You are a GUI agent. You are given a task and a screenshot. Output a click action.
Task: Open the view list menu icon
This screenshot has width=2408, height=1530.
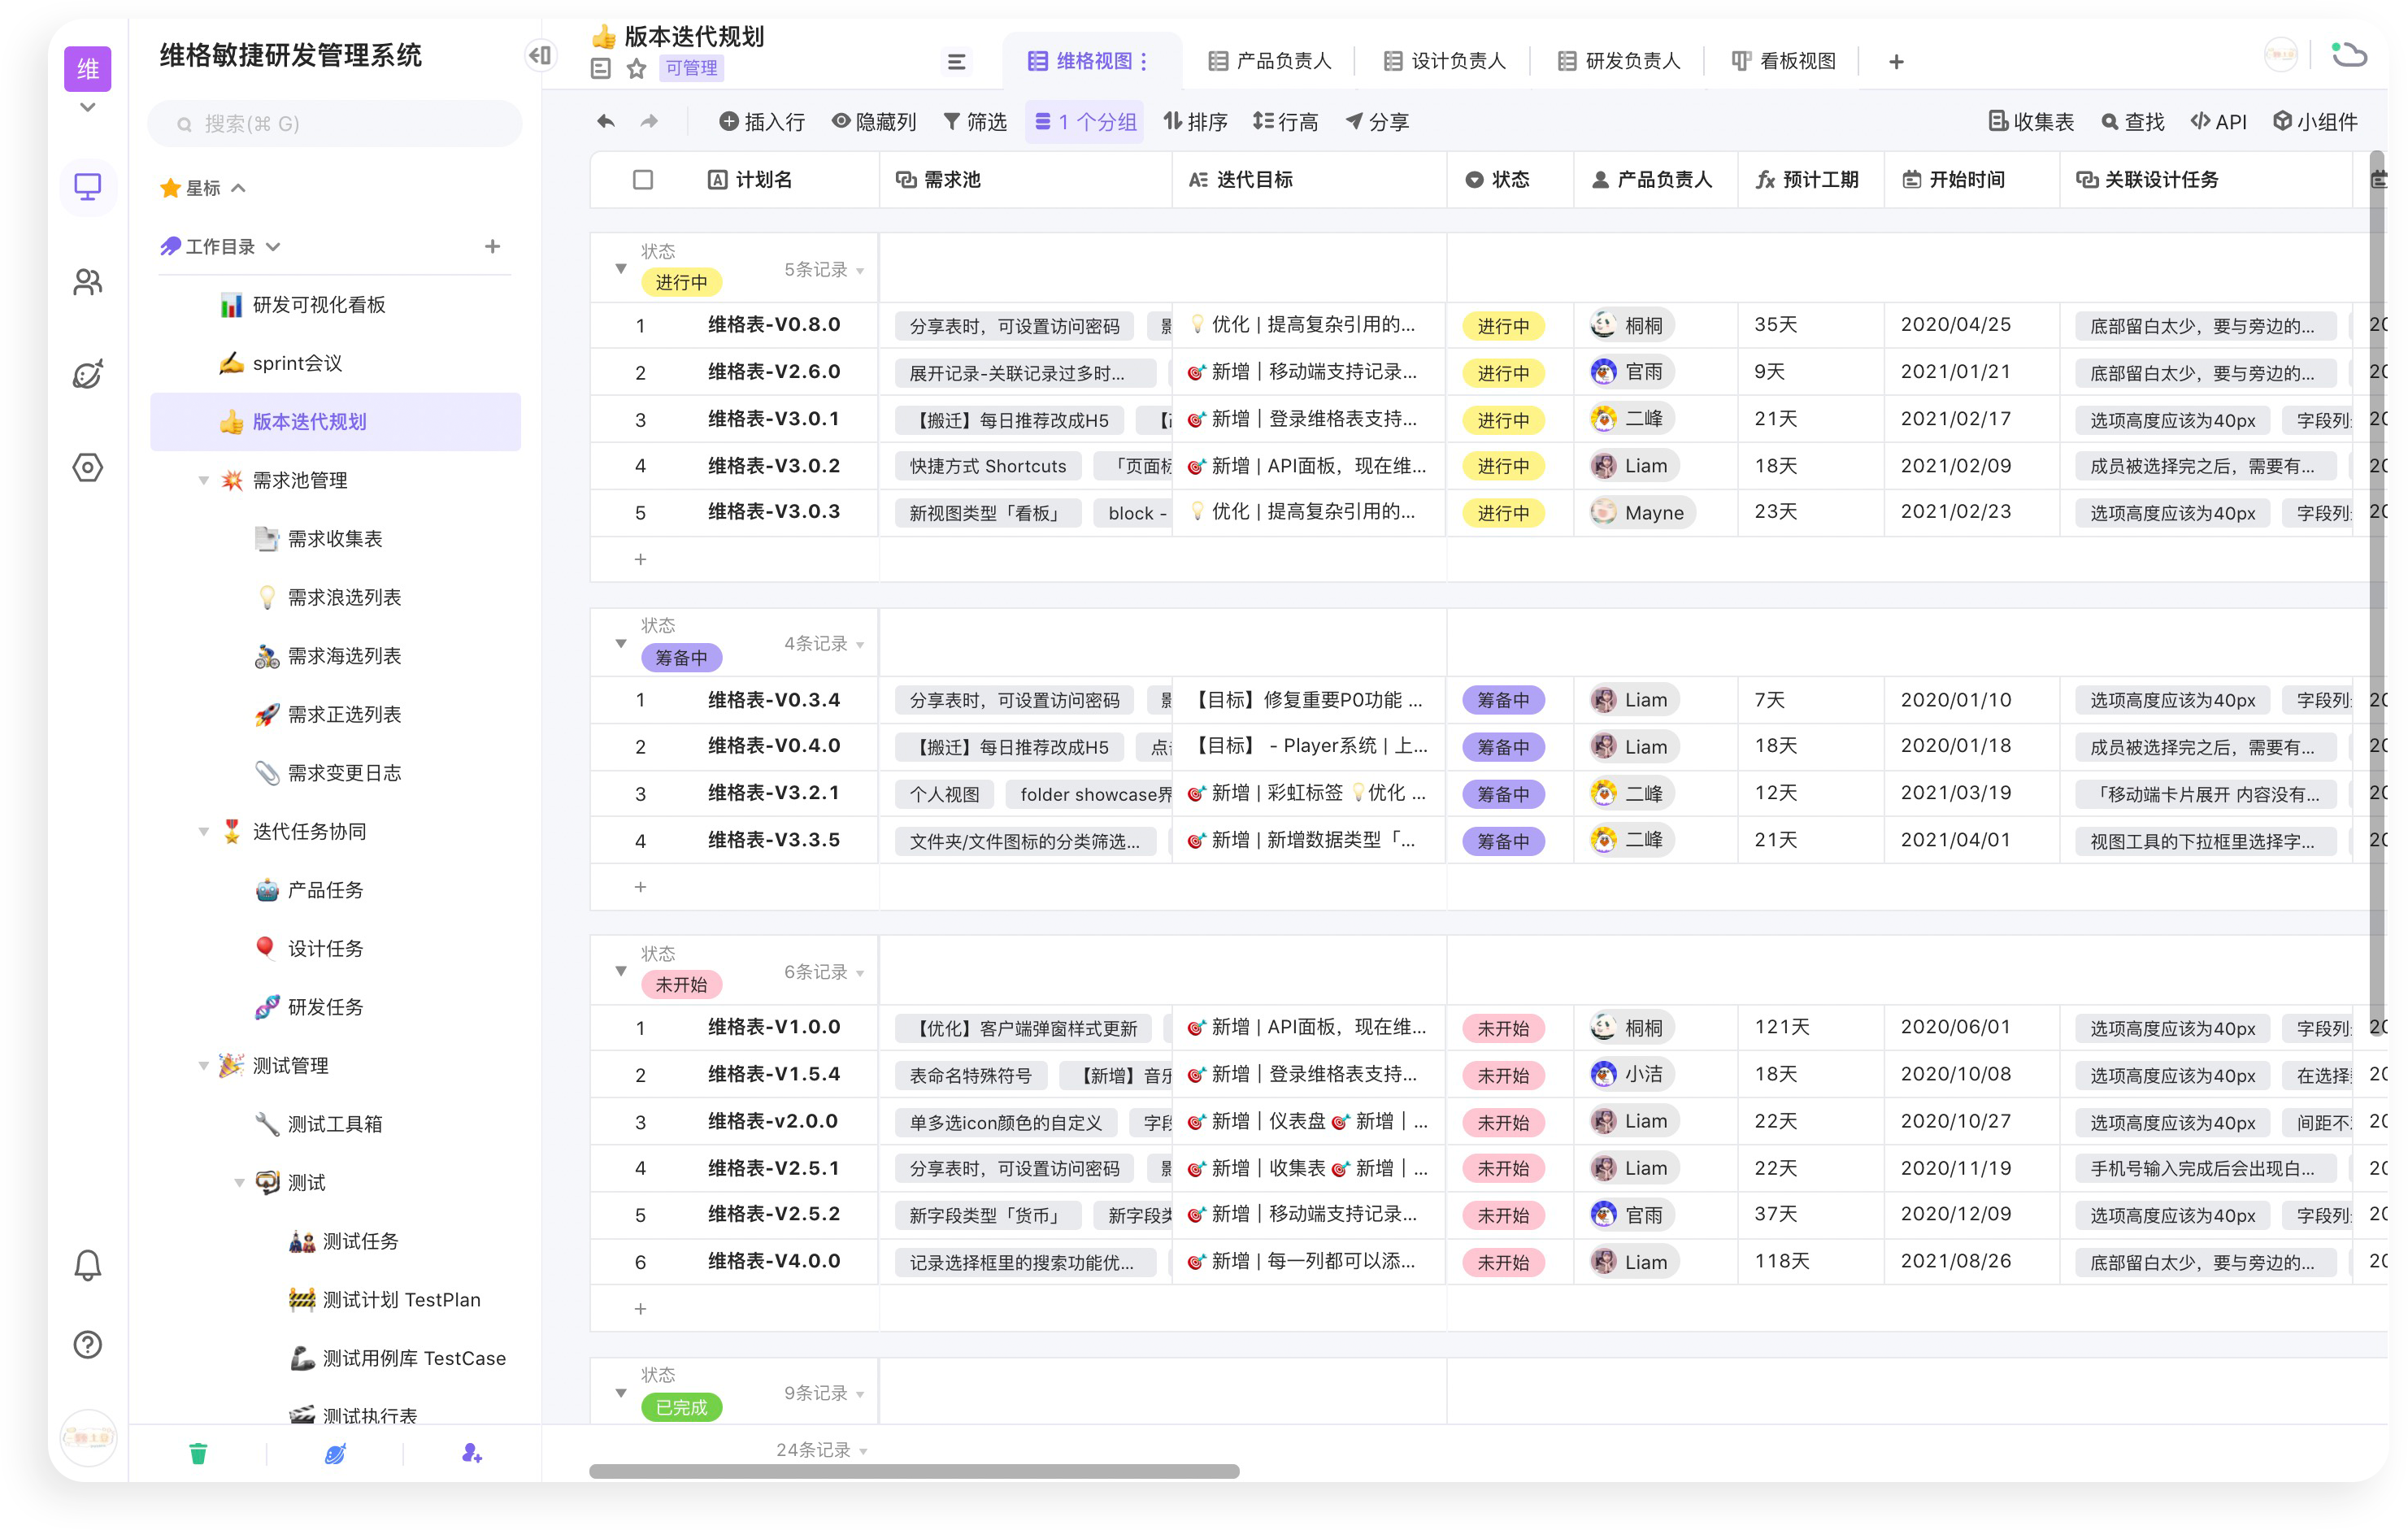[956, 62]
